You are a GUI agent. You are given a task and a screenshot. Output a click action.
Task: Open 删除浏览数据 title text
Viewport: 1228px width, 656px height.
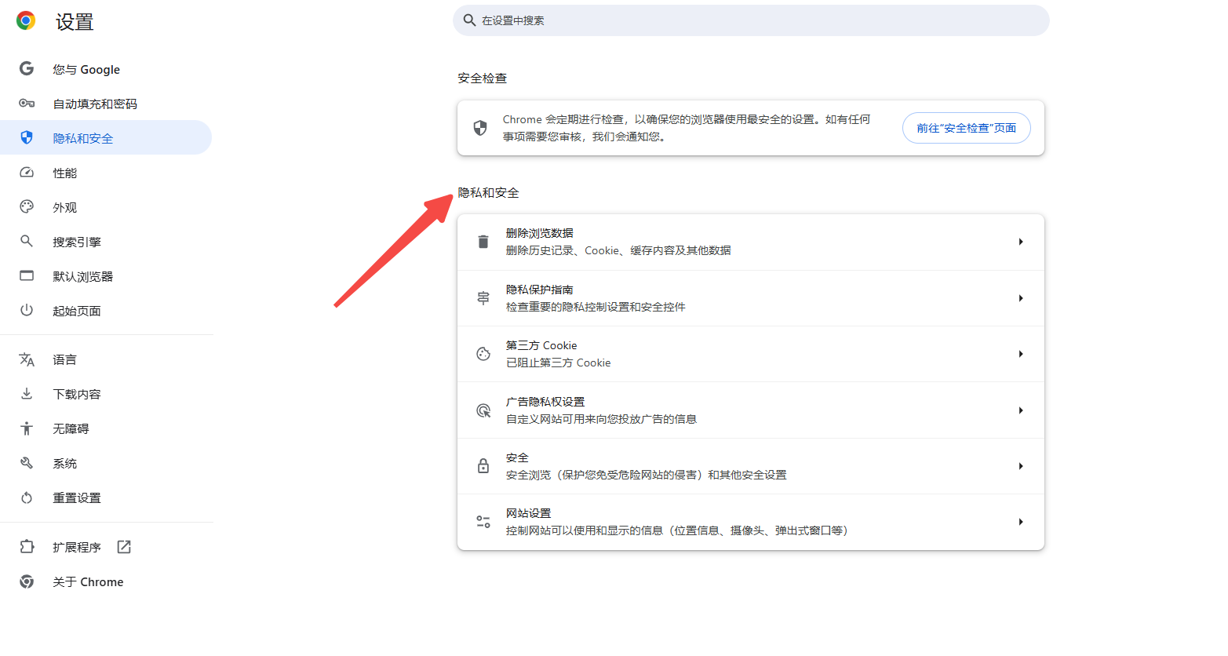539,233
